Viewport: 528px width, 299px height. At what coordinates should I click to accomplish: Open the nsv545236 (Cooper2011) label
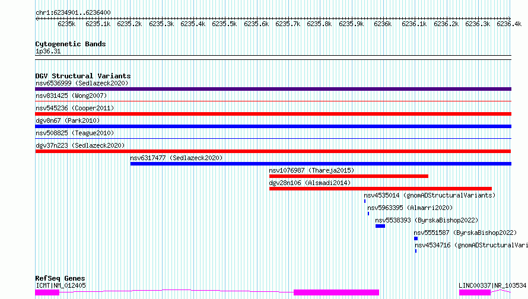[75, 108]
